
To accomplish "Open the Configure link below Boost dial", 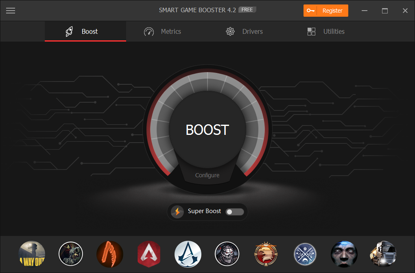I will point(207,175).
